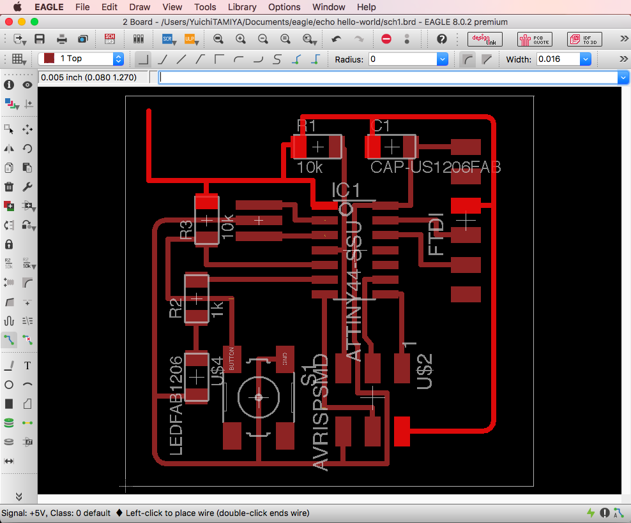This screenshot has width=631, height=523.
Task: Select the Mirror tool
Action: [x=9, y=149]
